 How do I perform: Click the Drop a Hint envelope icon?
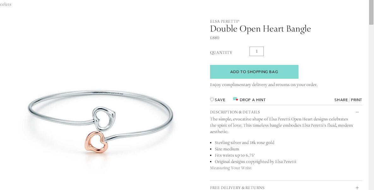coord(235,99)
